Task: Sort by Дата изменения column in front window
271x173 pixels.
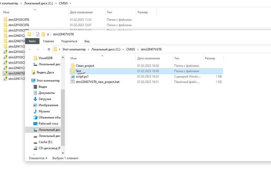Action: tap(154, 58)
